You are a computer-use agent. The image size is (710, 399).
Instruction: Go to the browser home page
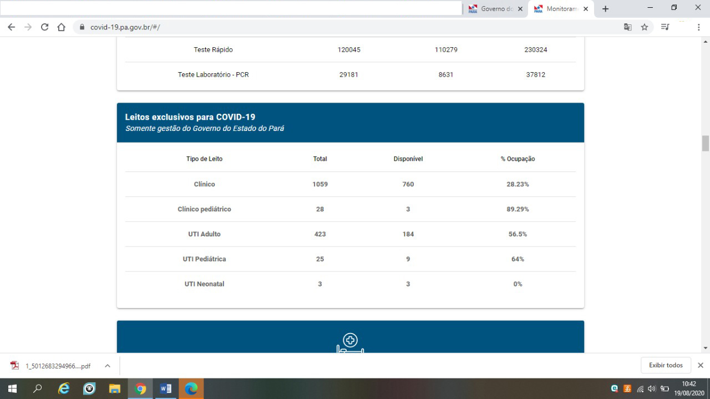click(x=62, y=27)
